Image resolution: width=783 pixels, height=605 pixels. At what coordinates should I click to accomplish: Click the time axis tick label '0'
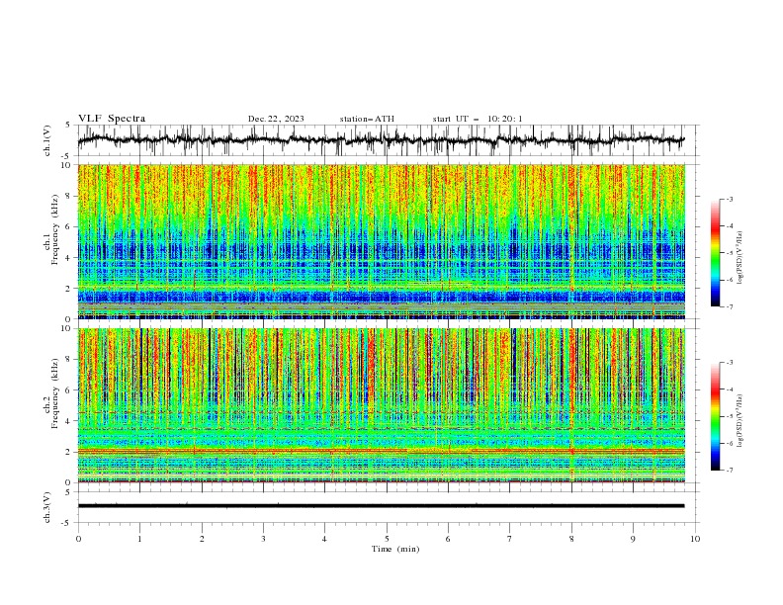(78, 539)
